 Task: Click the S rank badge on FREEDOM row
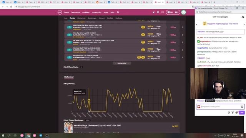point(69,27)
